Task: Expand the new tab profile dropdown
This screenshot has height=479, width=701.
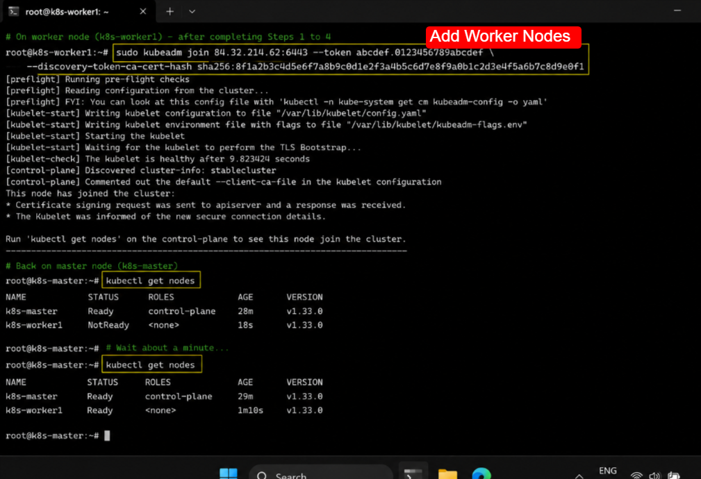Action: click(192, 12)
